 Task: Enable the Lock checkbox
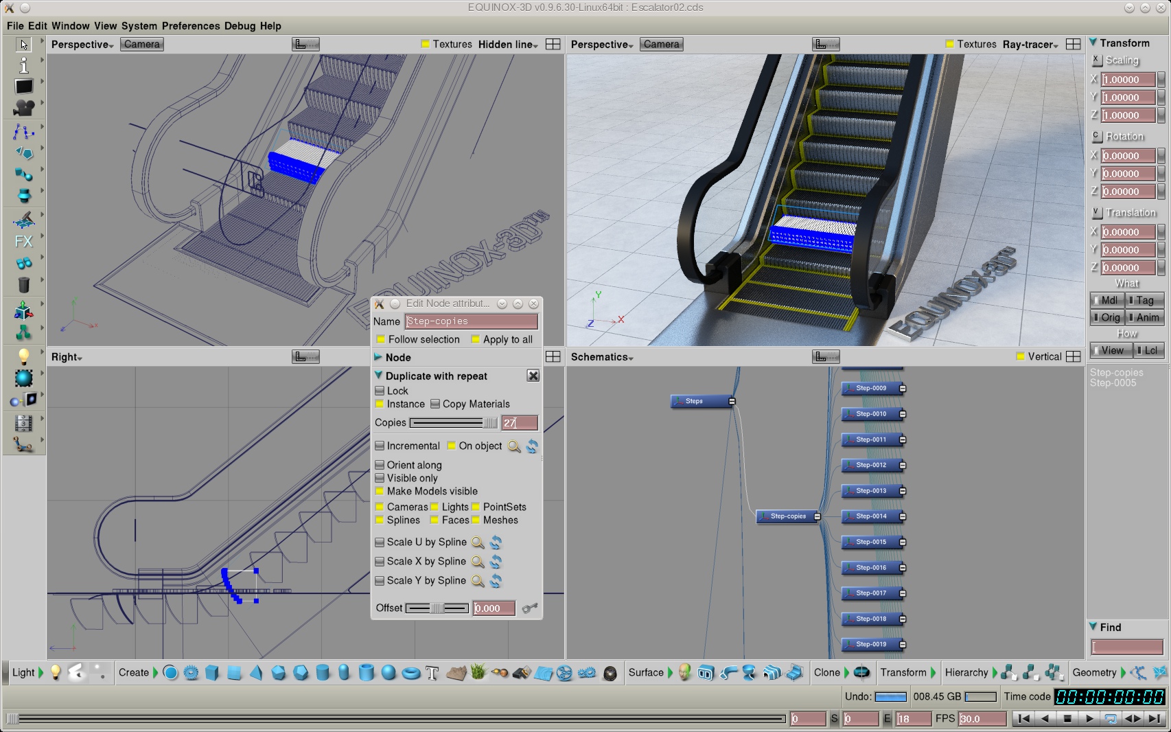coord(380,391)
